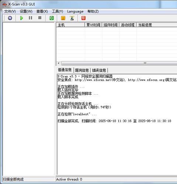Open the 文件(V) menu

[x=10, y=11]
